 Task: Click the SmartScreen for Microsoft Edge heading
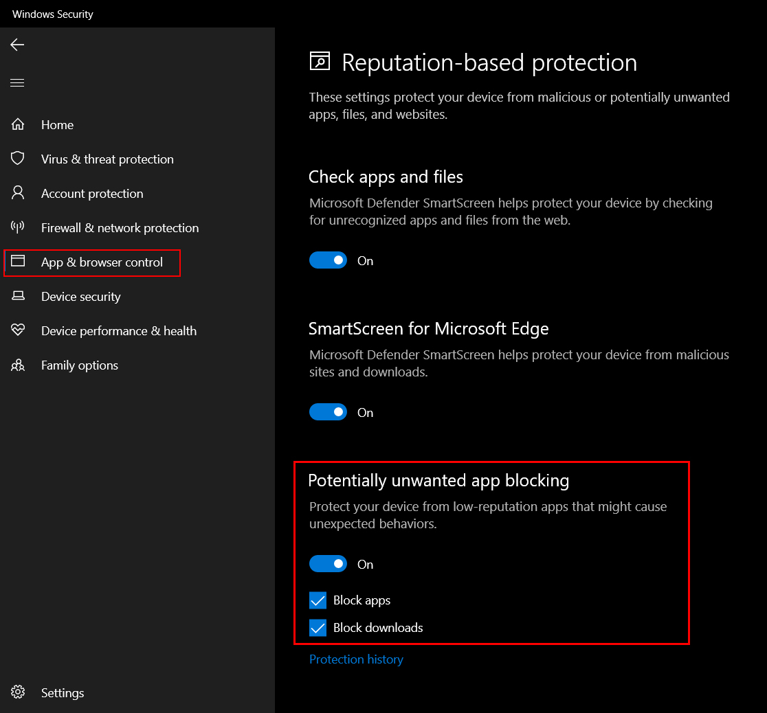(428, 328)
